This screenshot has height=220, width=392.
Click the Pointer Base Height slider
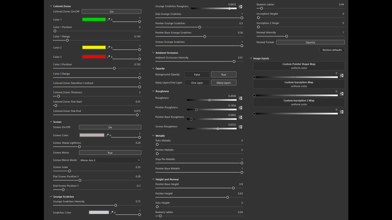tap(199, 188)
